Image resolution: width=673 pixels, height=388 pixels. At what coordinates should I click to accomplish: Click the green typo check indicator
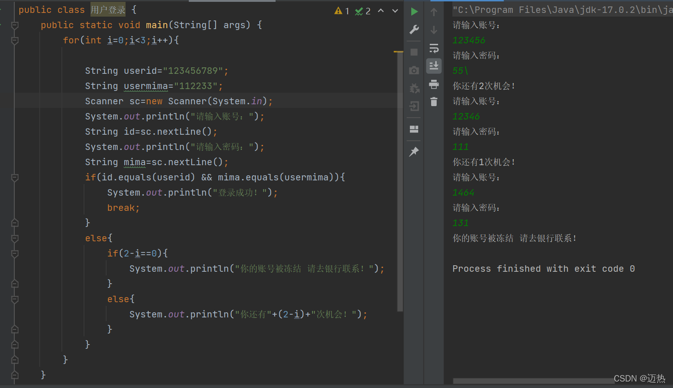[359, 11]
